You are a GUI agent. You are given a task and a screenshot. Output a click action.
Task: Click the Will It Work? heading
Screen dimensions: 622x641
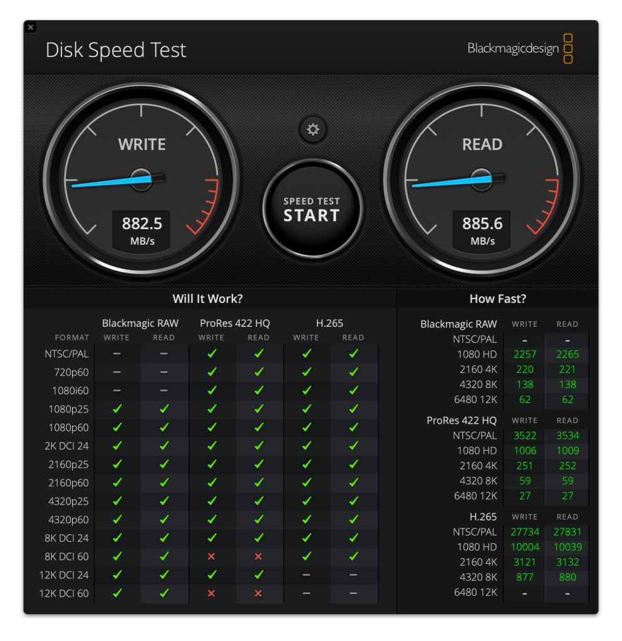208,299
